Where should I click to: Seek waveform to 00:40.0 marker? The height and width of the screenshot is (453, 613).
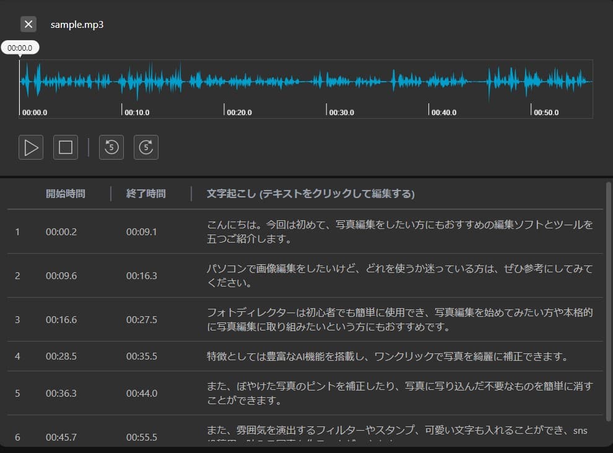(x=444, y=112)
